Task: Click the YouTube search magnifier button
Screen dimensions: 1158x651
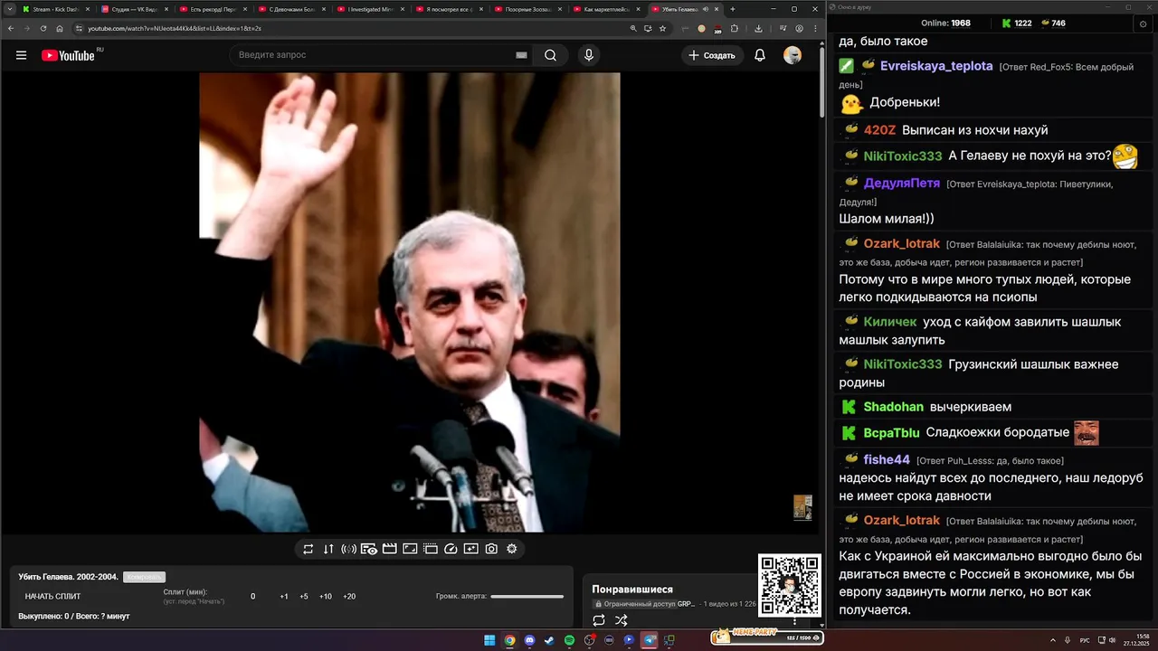Action: (550, 55)
